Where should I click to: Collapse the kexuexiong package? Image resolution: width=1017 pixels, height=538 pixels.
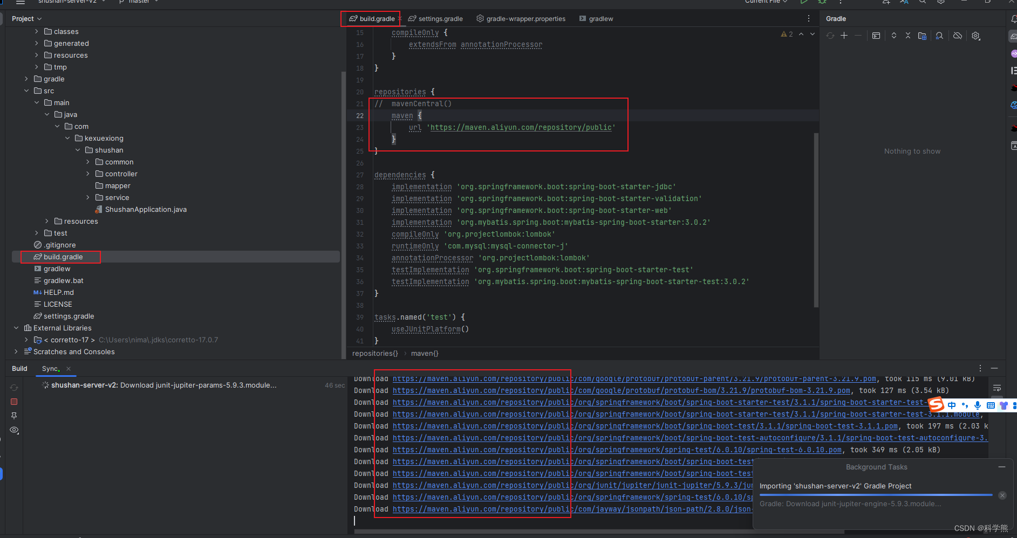(x=67, y=138)
